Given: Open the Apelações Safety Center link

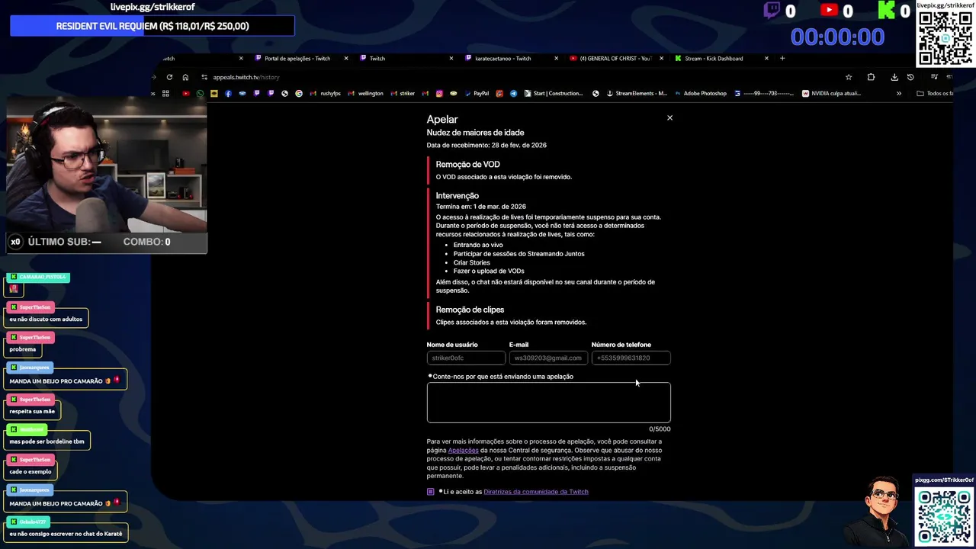Looking at the screenshot, I should [x=463, y=450].
